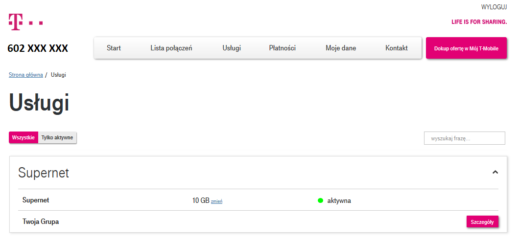Open Szczegóły for Twoja Grupa
Viewport: 519px width, 242px height.
(482, 222)
